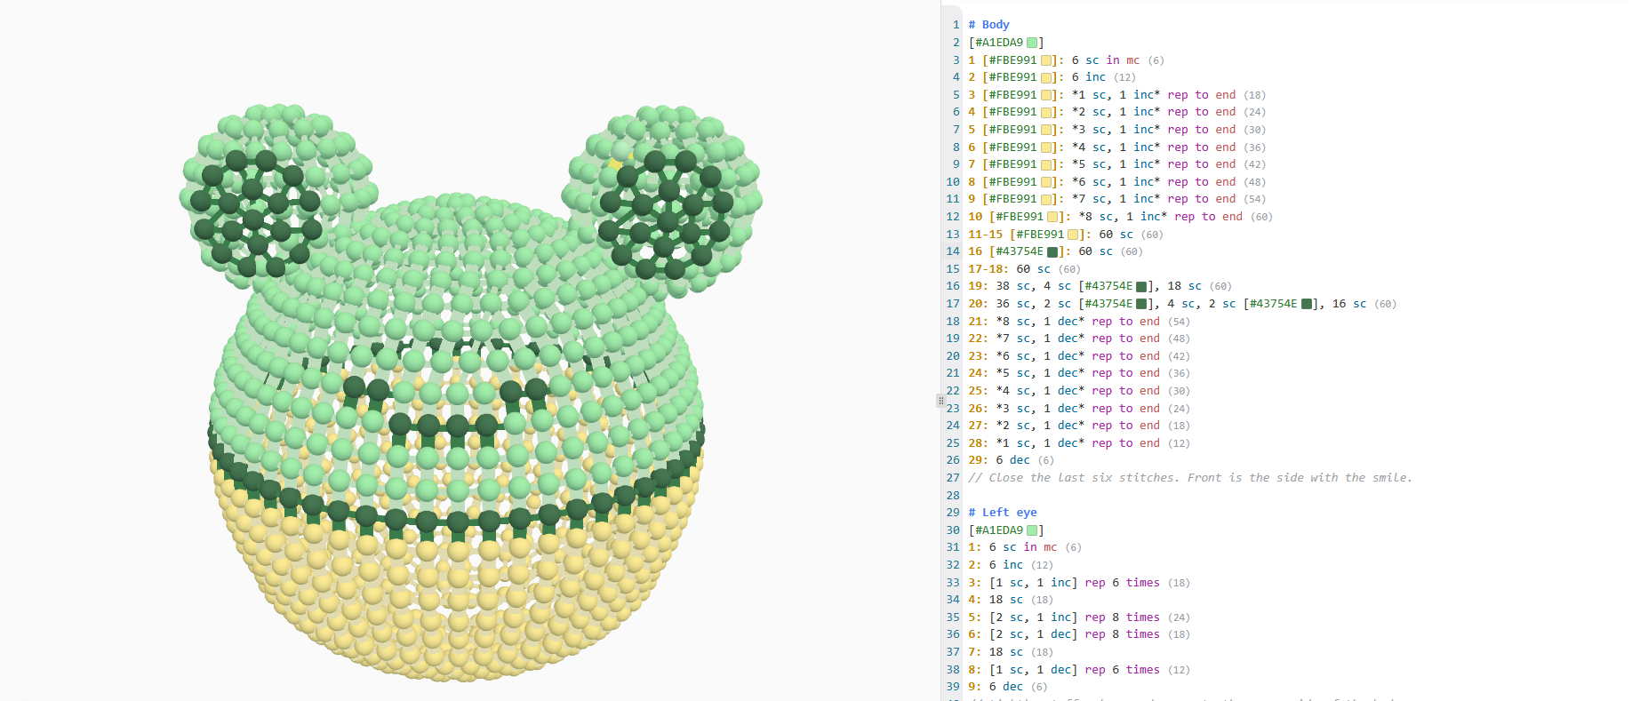Viewport: 1648px width, 701px height.
Task: Open the #FBE991 swatch on Body row 5
Action: [1046, 130]
